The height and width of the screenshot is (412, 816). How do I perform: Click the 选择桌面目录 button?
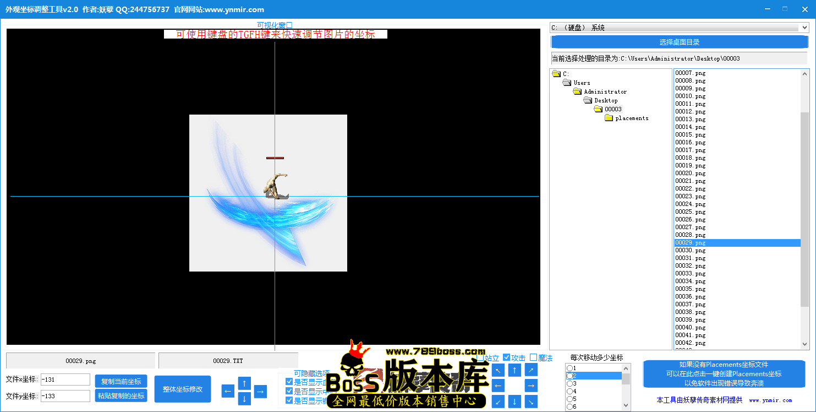pos(679,42)
